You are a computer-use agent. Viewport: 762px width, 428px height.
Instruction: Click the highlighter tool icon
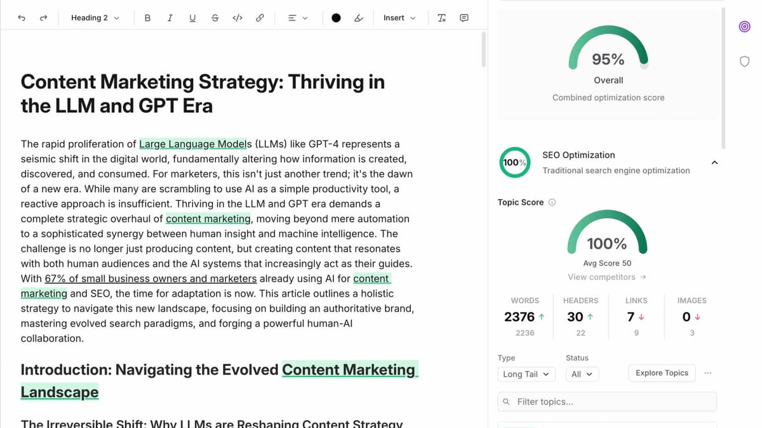(359, 18)
